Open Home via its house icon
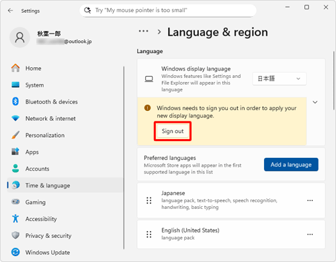The width and height of the screenshot is (336, 262). 15,68
